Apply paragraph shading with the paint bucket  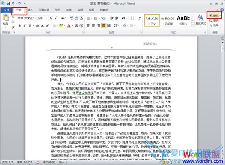(124, 25)
